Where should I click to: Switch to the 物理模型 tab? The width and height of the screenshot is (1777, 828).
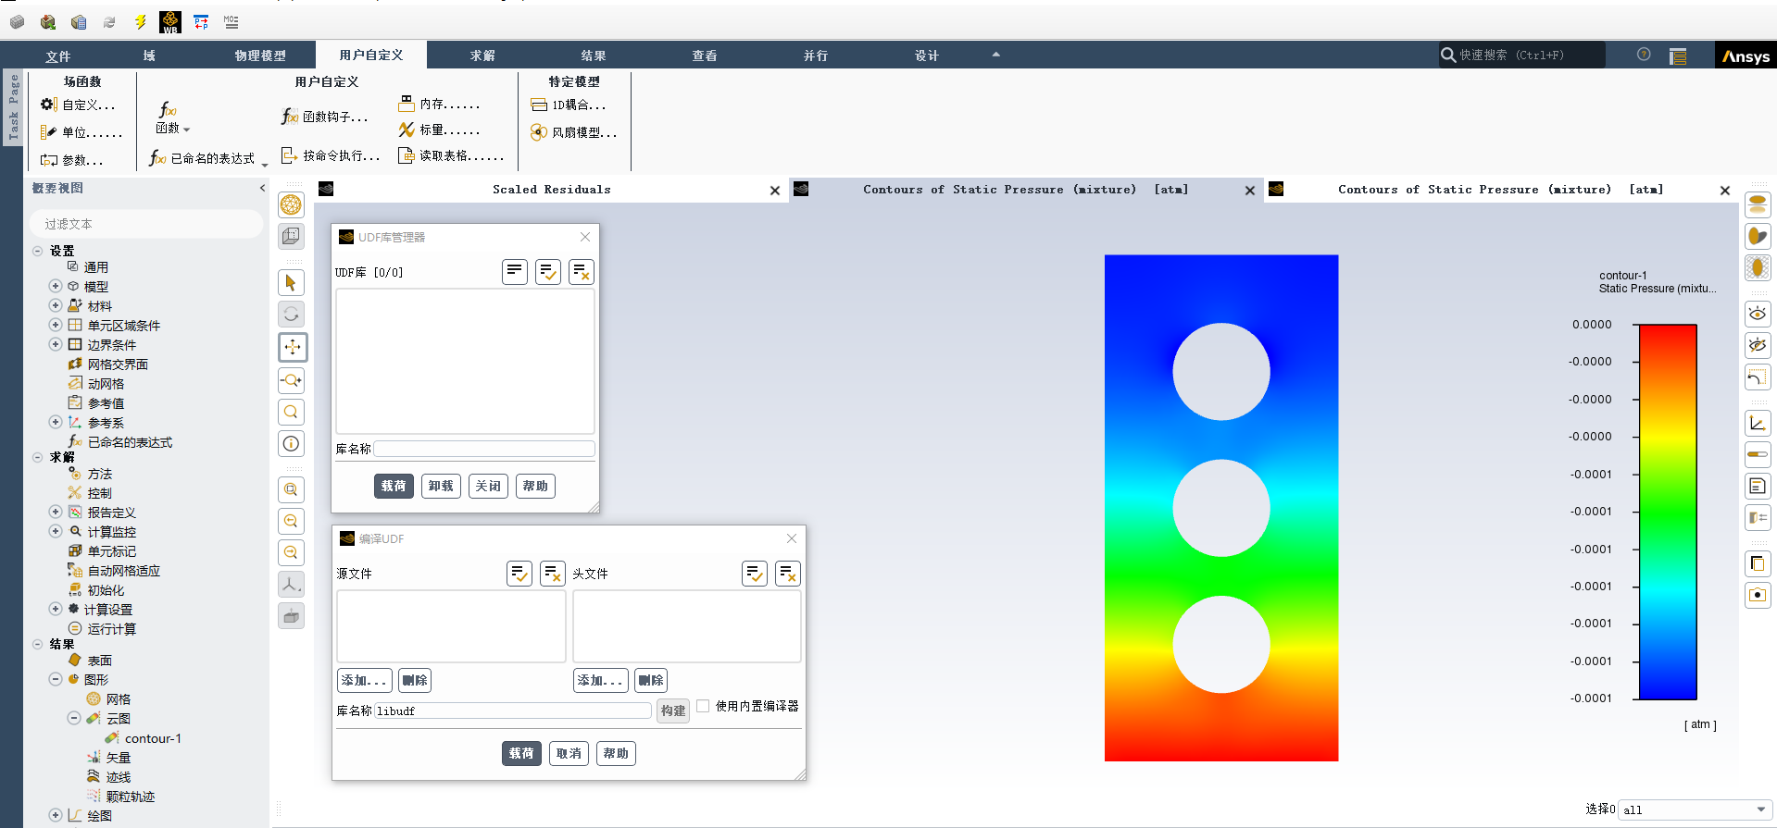pyautogui.click(x=260, y=56)
